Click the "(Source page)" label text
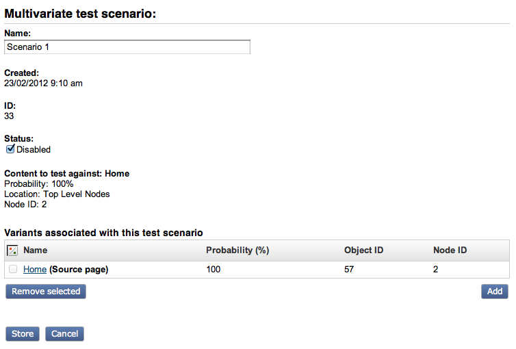 tap(79, 270)
